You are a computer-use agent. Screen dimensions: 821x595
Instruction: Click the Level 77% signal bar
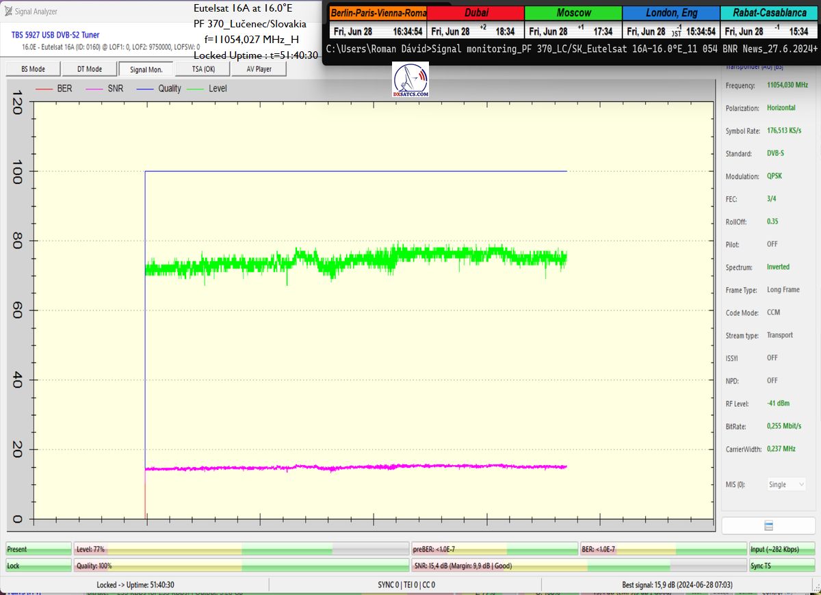(239, 549)
